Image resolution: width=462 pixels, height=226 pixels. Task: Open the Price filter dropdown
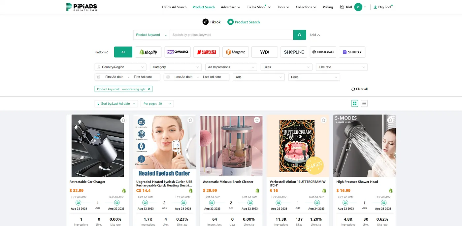pyautogui.click(x=314, y=77)
